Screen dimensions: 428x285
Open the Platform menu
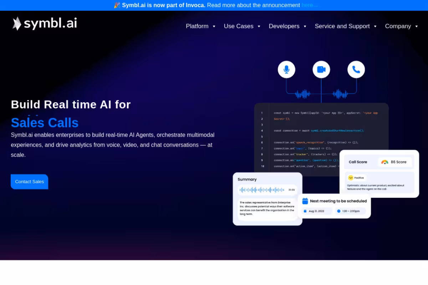[197, 26]
